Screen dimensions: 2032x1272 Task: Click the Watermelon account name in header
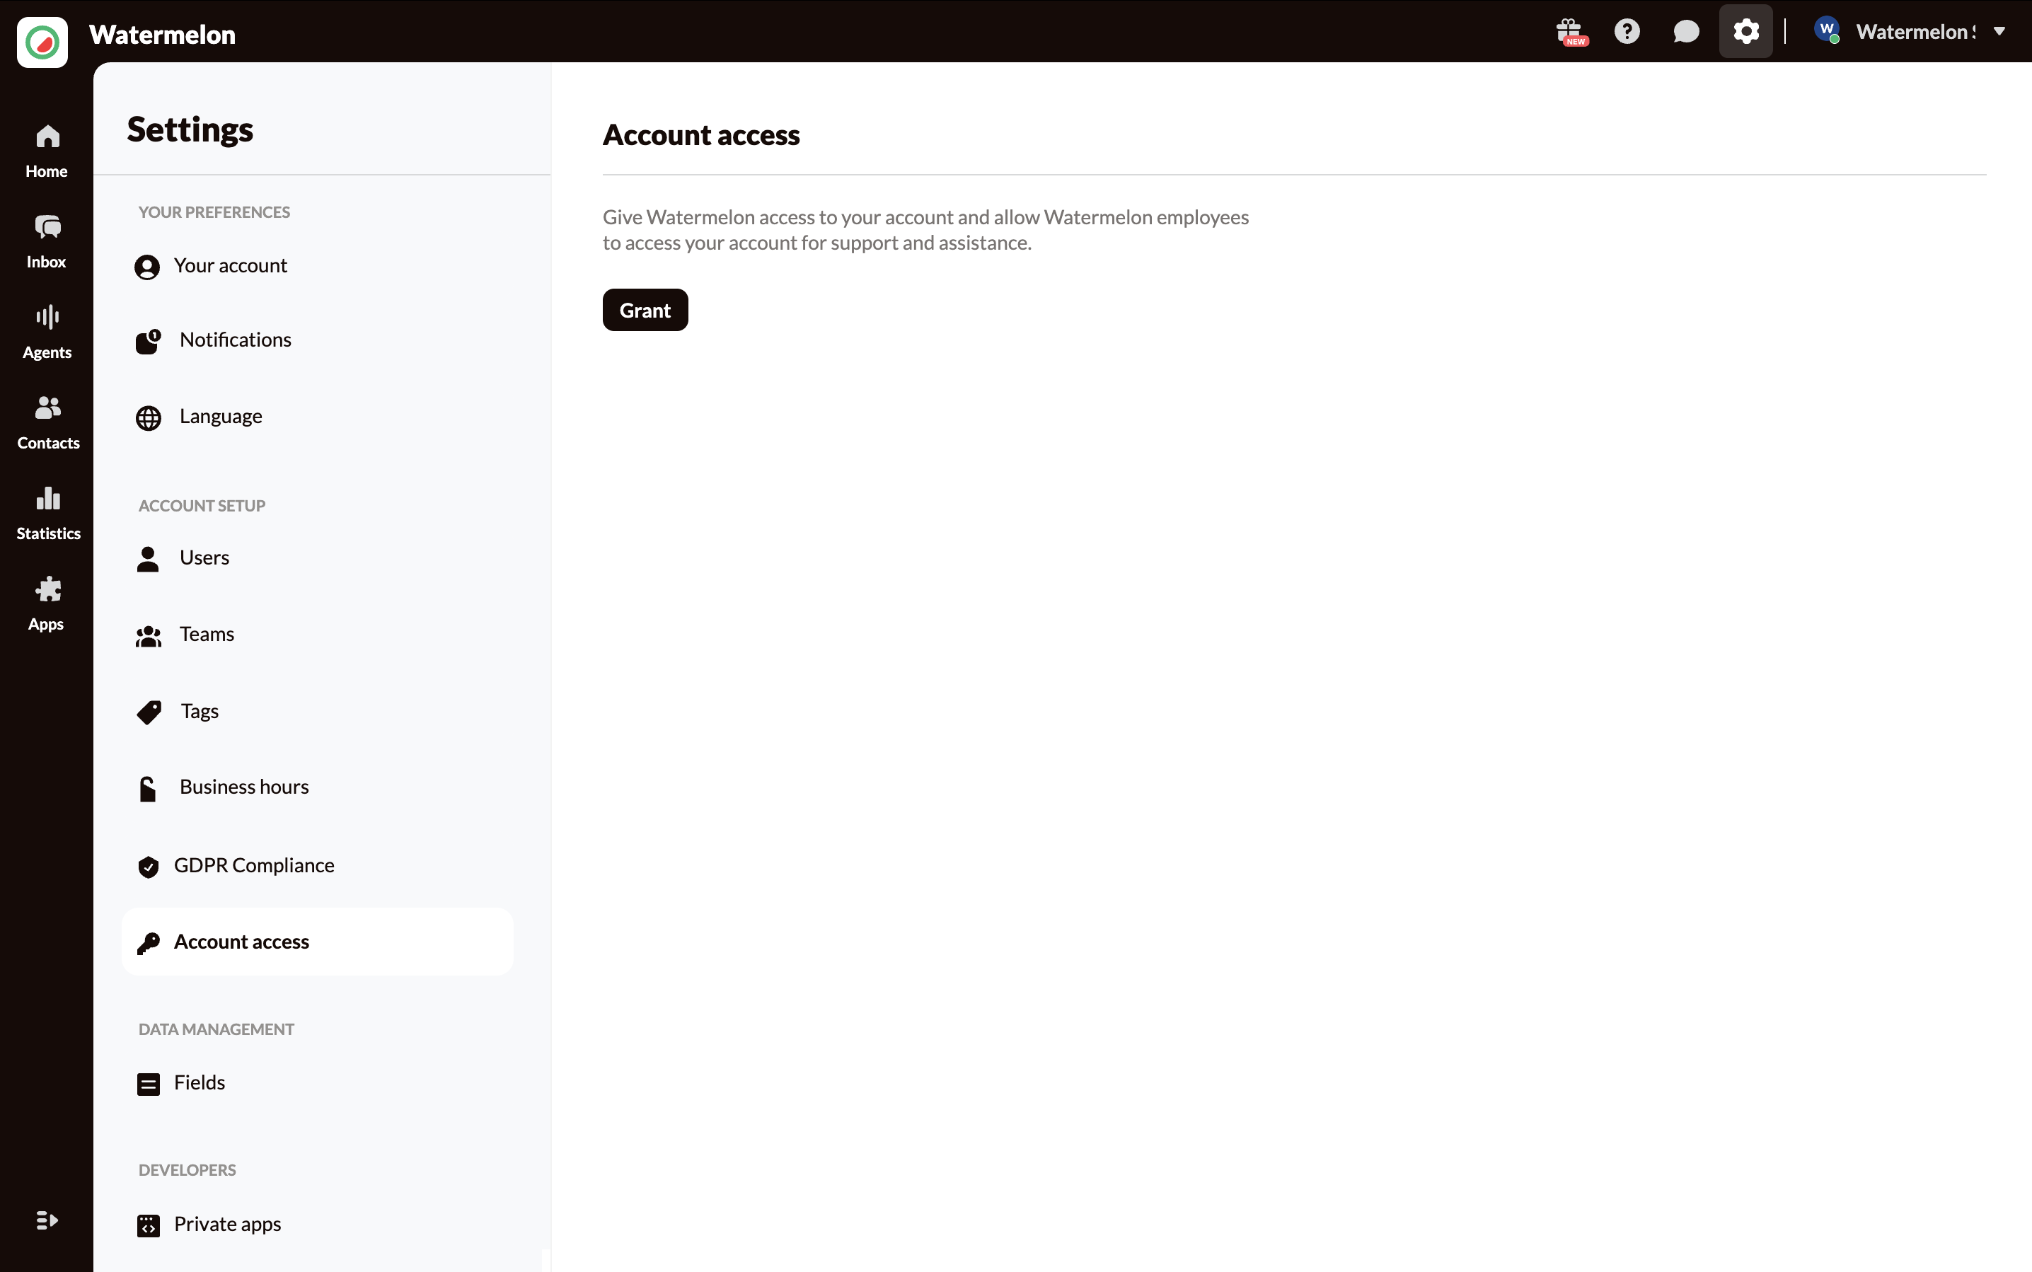(1915, 32)
